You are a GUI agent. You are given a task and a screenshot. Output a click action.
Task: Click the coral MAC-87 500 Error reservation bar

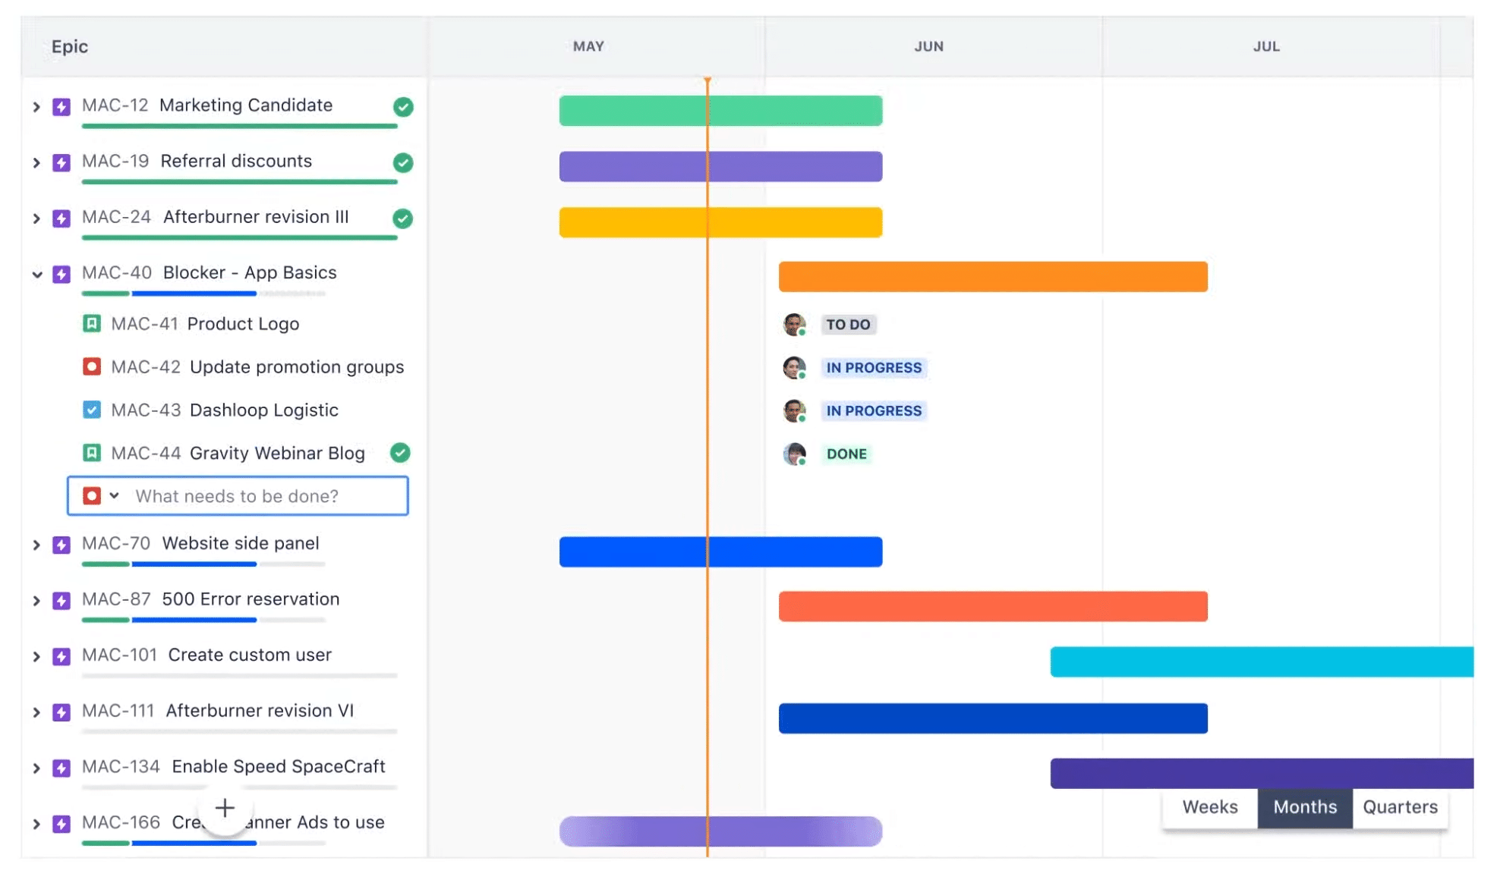[x=993, y=607]
